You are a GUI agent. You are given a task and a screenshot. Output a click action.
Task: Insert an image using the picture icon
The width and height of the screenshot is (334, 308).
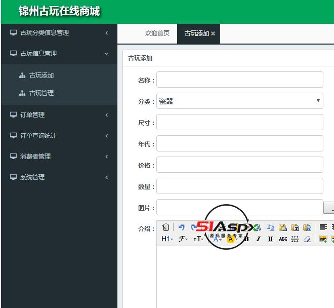click(x=323, y=239)
